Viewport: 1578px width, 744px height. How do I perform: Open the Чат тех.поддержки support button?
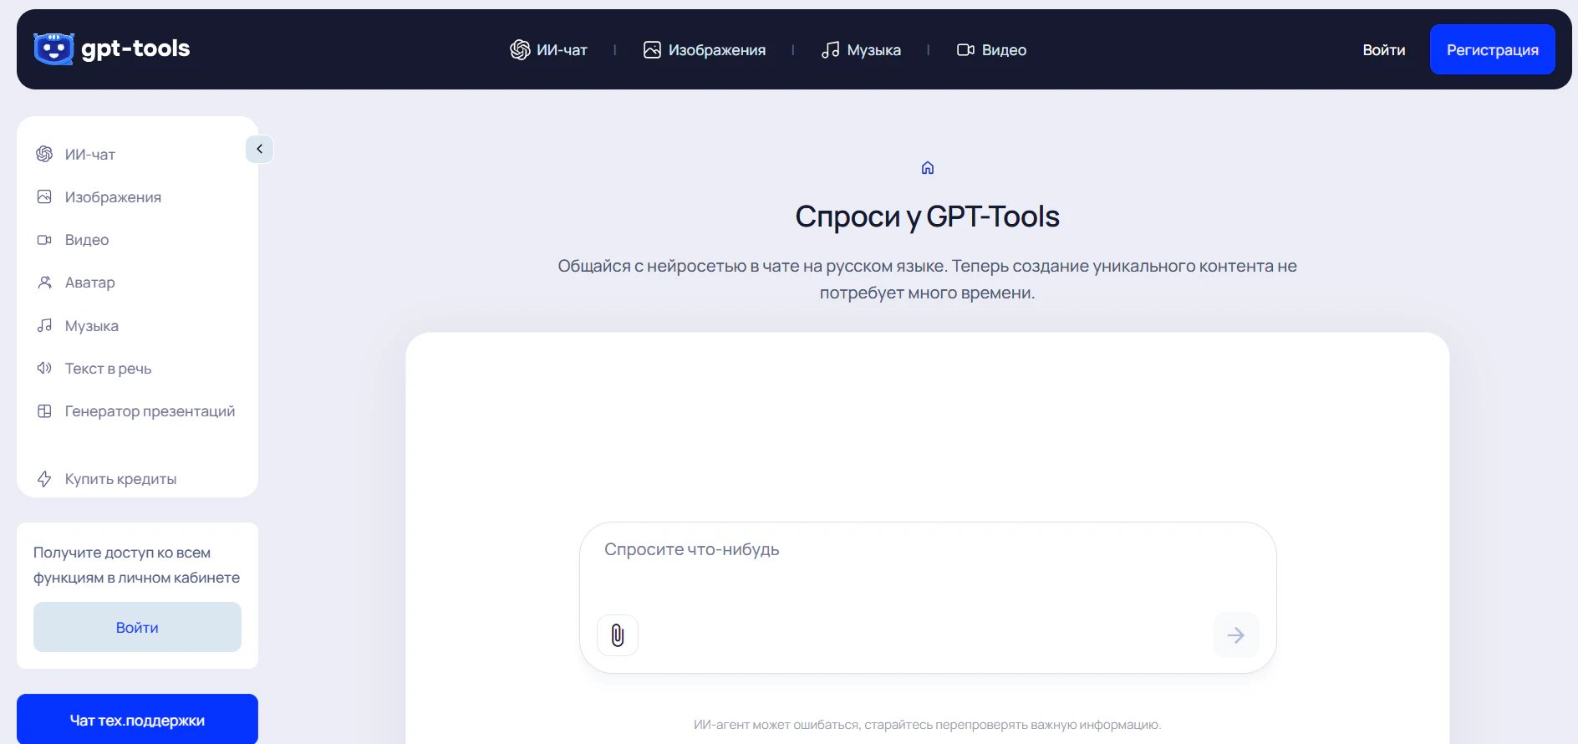click(x=137, y=720)
